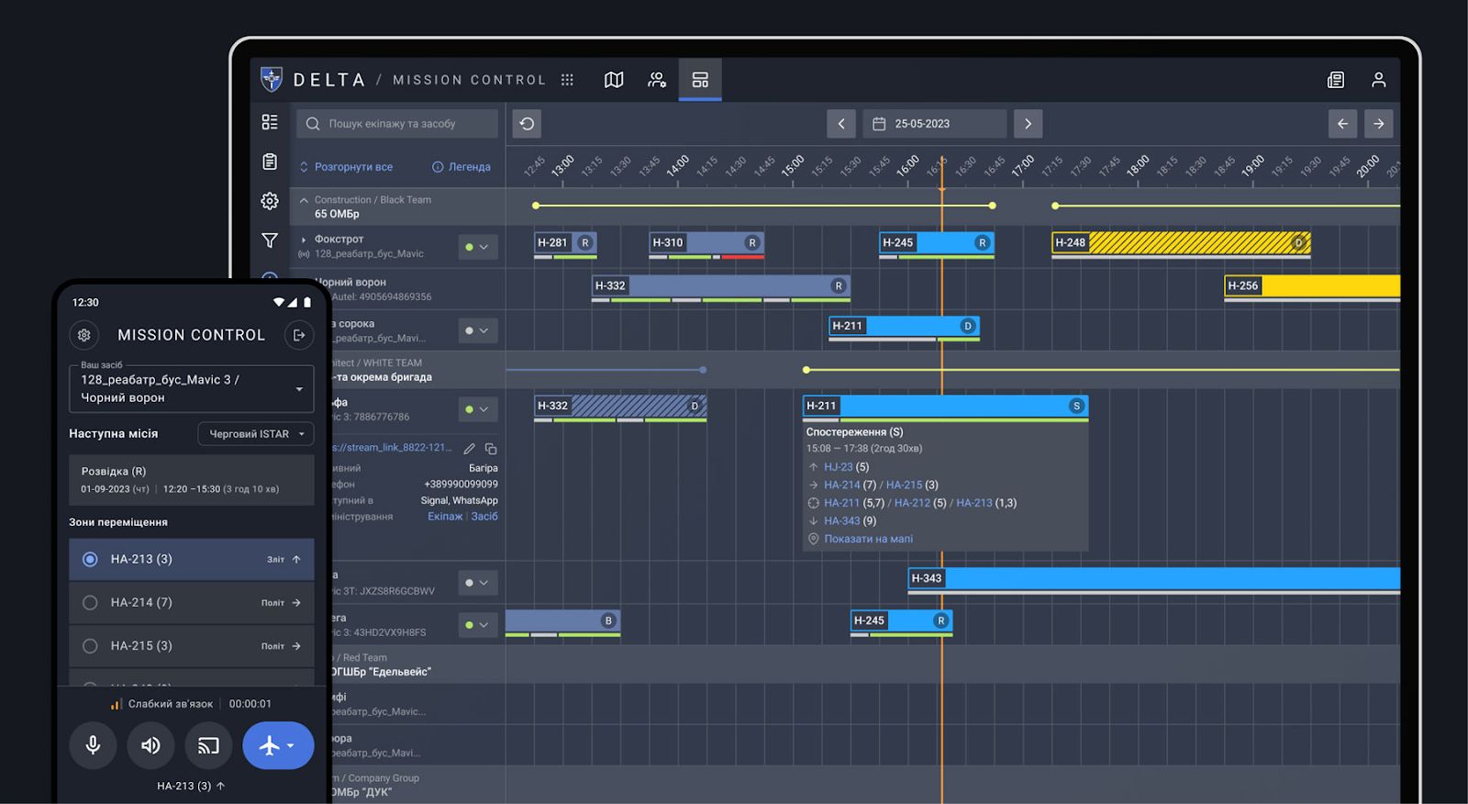Screen dimensions: 1468x804
Task: Switch to the timeline schedule tab
Action: (700, 80)
